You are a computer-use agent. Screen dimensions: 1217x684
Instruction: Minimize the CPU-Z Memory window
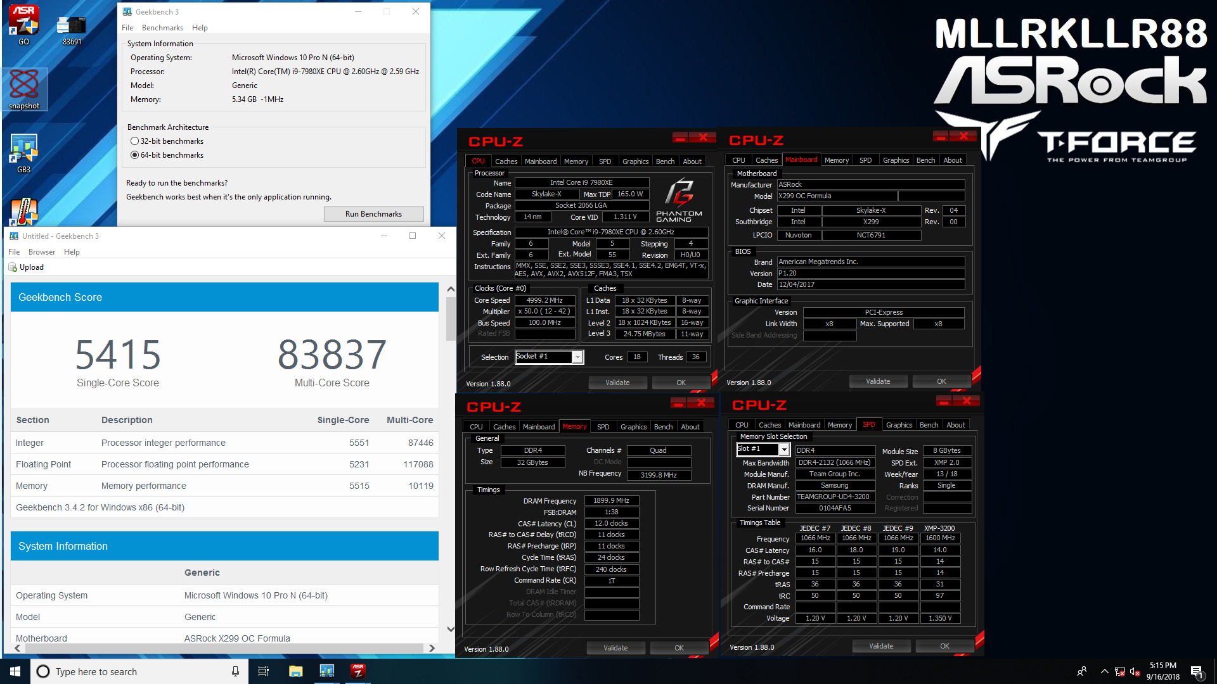(678, 403)
